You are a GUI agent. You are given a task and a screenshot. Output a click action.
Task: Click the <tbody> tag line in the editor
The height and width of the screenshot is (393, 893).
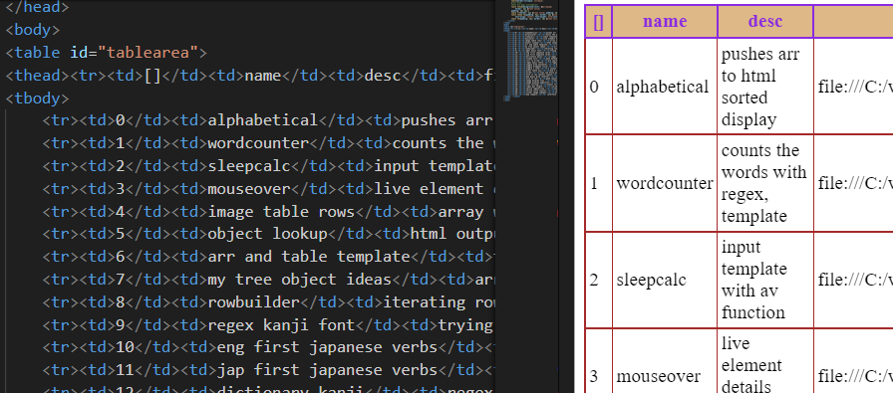click(x=37, y=98)
